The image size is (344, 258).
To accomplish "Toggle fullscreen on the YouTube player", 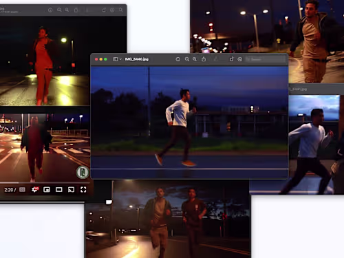I will pos(83,189).
